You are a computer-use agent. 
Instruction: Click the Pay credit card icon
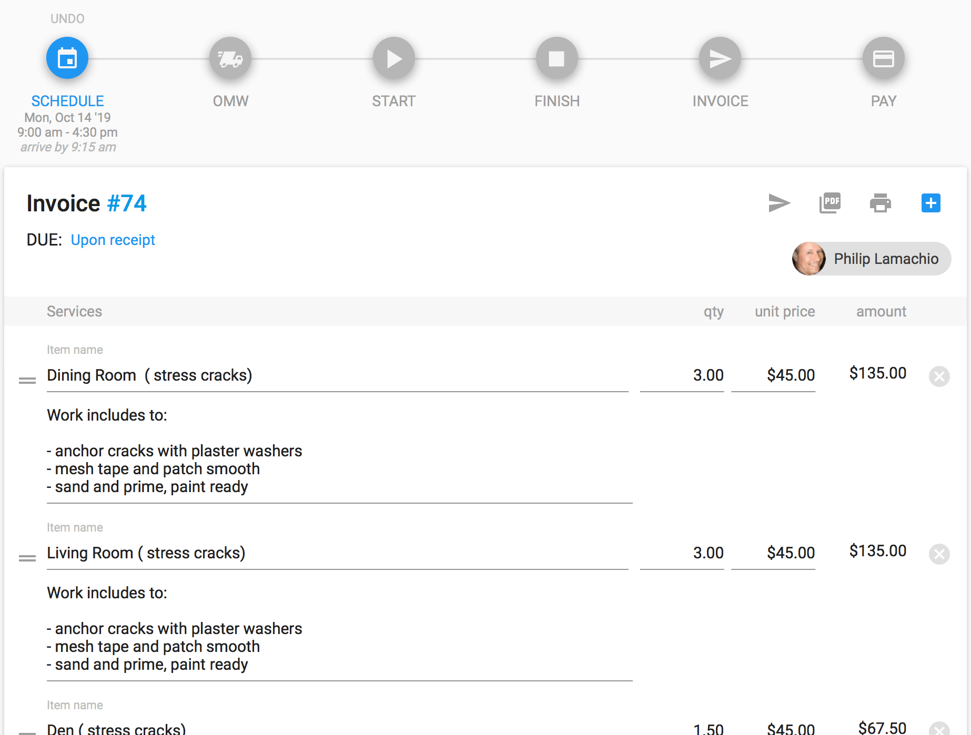pos(884,58)
